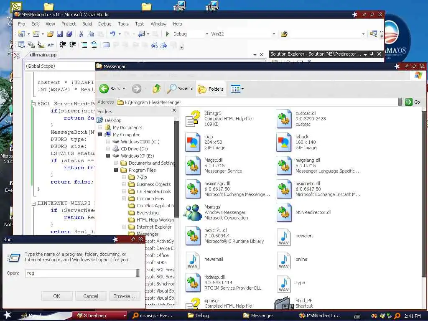Click the Undo arrow in Visual Studio
The image size is (428, 321).
pyautogui.click(x=113, y=34)
